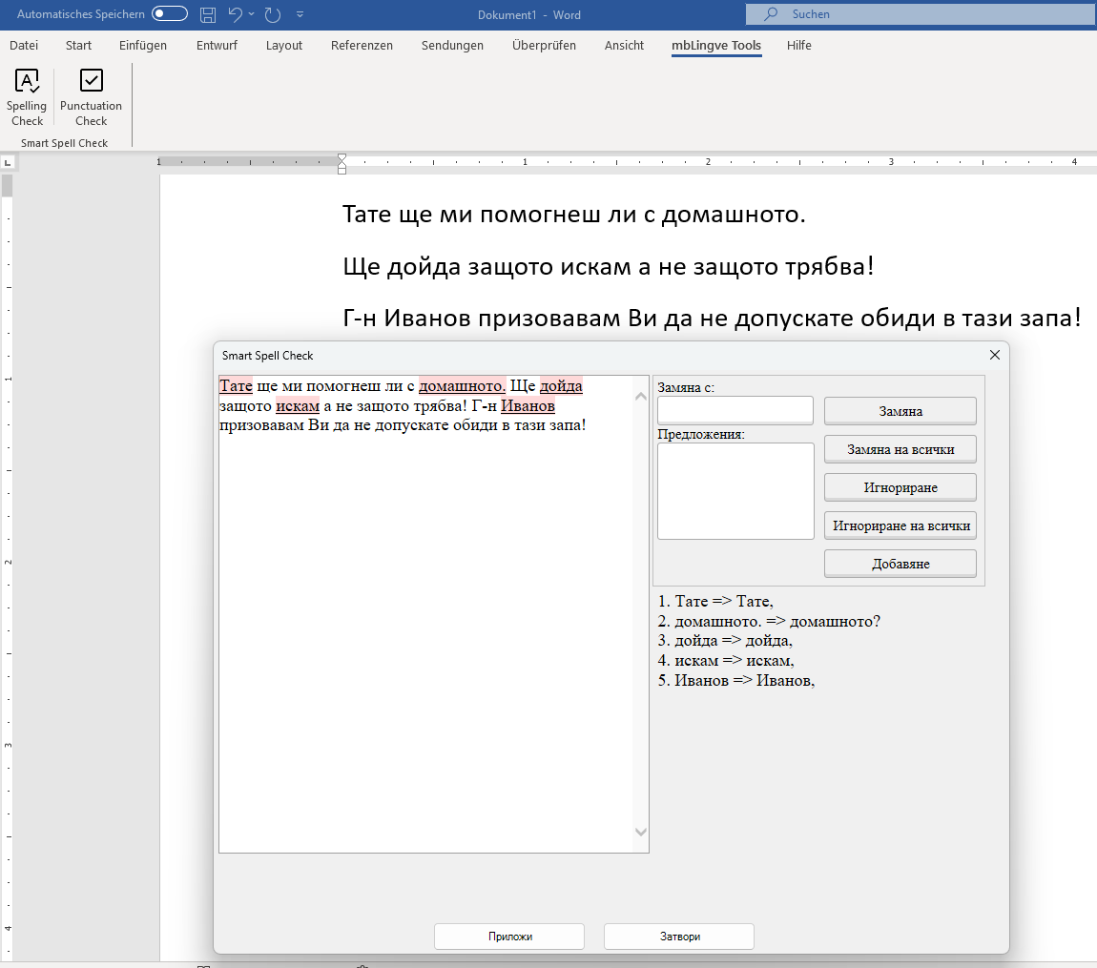Click the first line indent marker on ruler
1097x968 pixels.
point(342,158)
